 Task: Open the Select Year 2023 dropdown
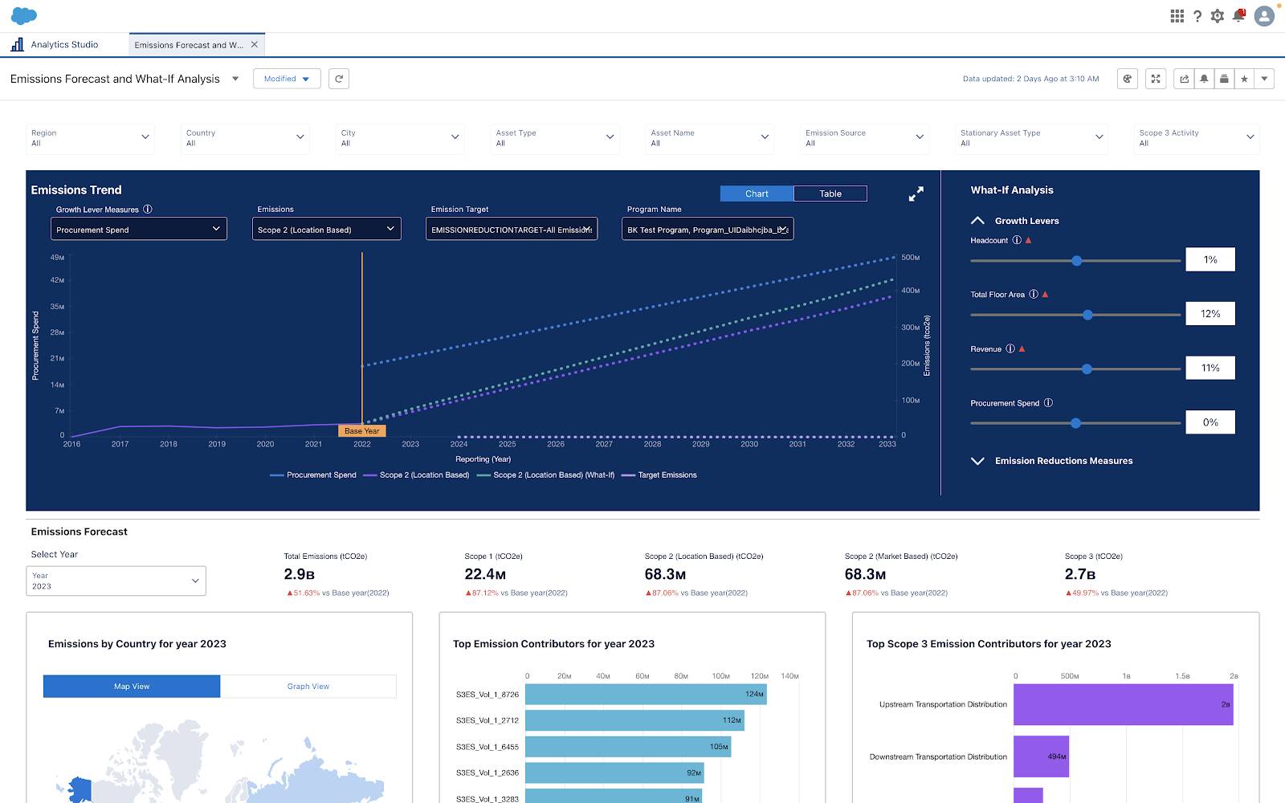[x=116, y=581]
